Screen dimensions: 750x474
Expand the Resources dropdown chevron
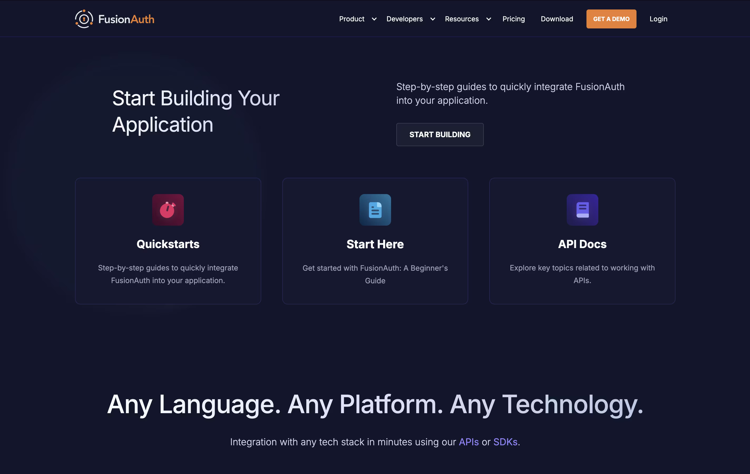point(489,19)
